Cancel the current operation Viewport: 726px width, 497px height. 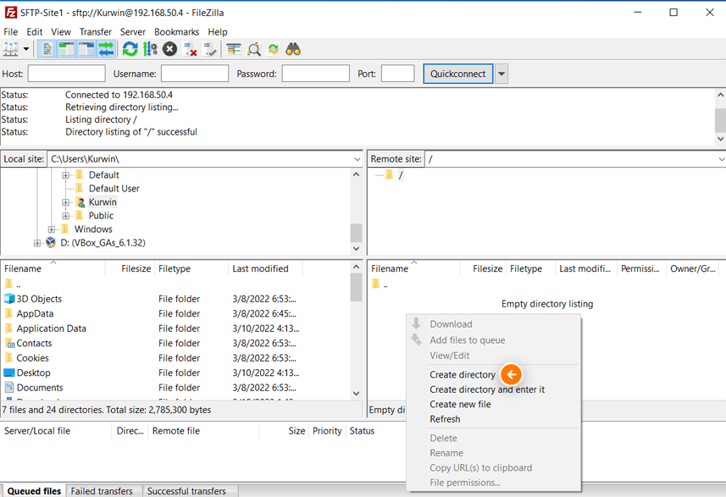[x=168, y=48]
